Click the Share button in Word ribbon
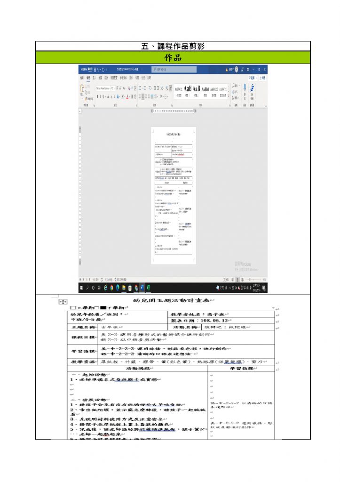340x482 pixels. 262,78
